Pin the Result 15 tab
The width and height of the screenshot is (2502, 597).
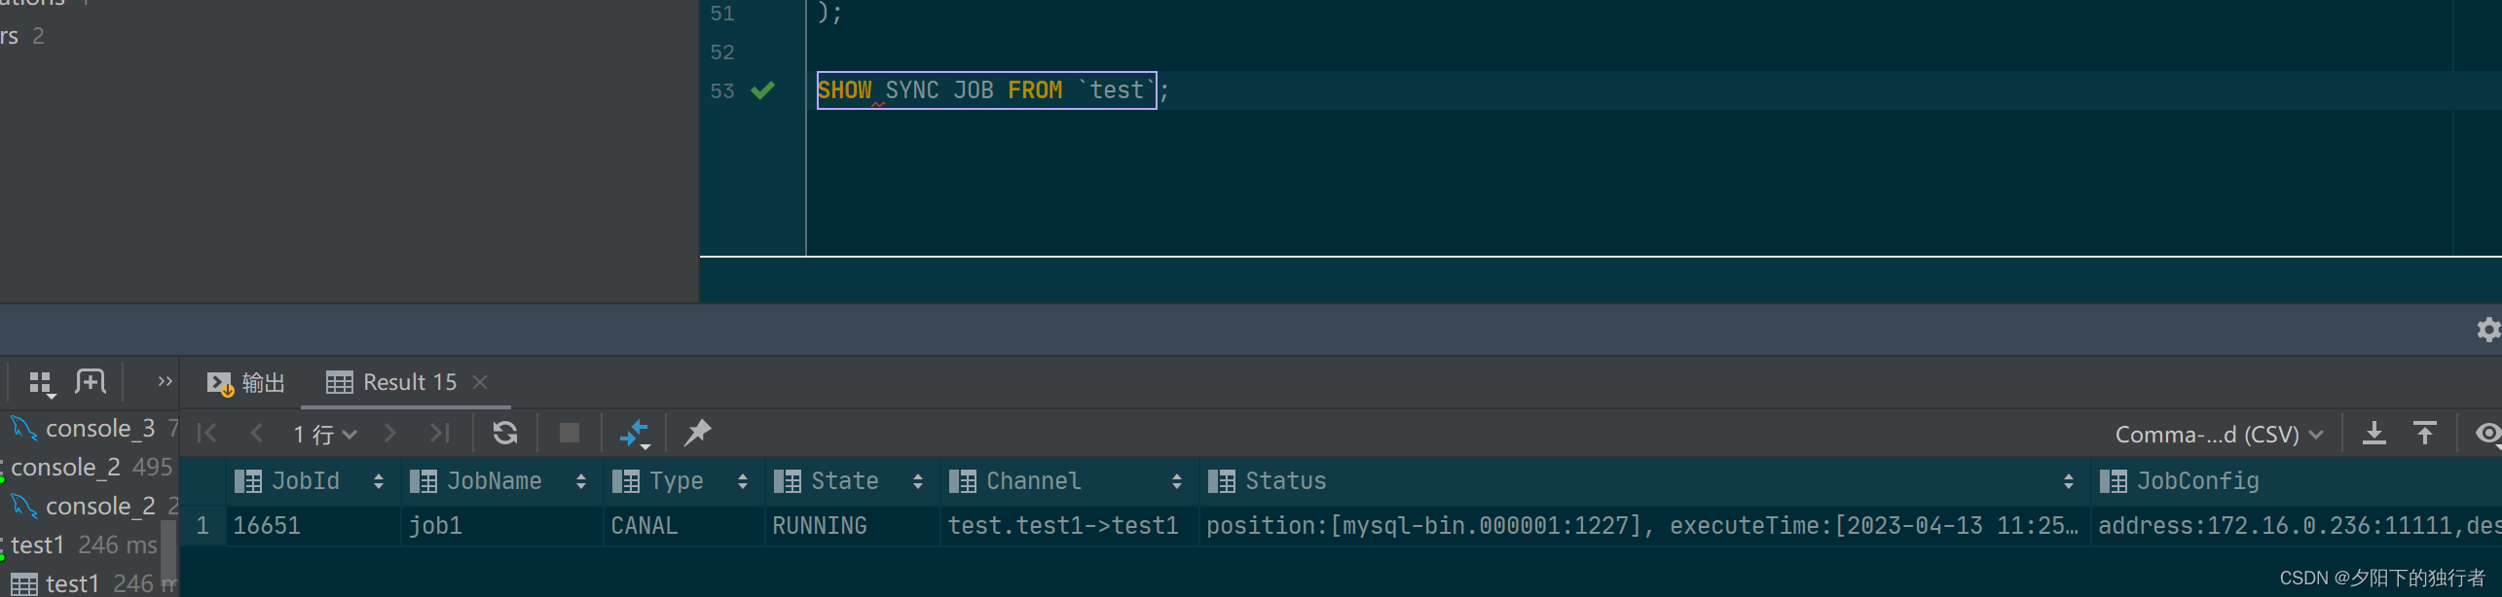coord(697,433)
